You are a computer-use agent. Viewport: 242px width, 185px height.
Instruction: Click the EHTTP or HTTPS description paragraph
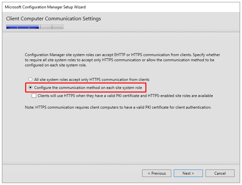pos(122,60)
